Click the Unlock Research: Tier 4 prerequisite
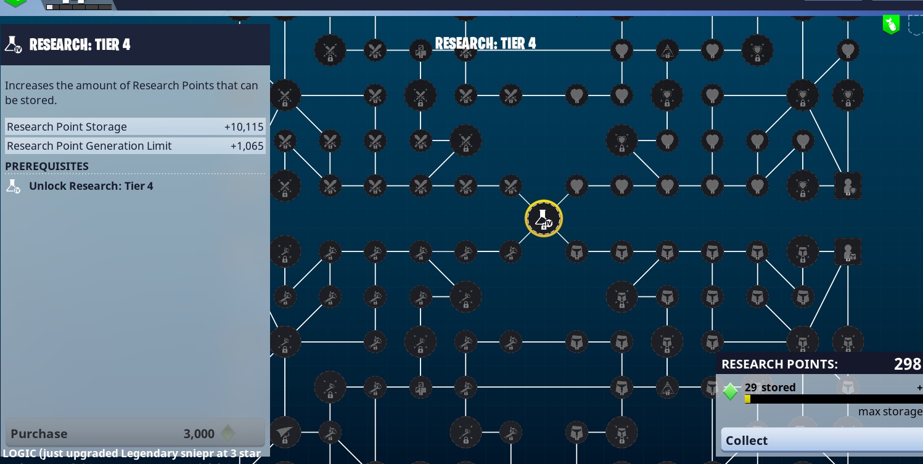 point(91,186)
